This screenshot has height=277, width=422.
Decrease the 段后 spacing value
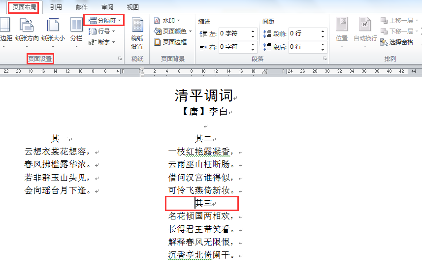(x=323, y=50)
